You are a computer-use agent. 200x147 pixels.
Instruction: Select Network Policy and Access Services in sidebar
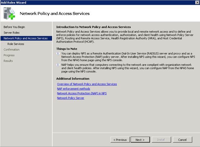pos(26,38)
